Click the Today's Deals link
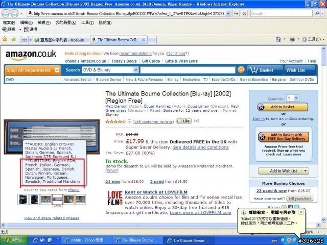327x245 pixels. tap(124, 61)
